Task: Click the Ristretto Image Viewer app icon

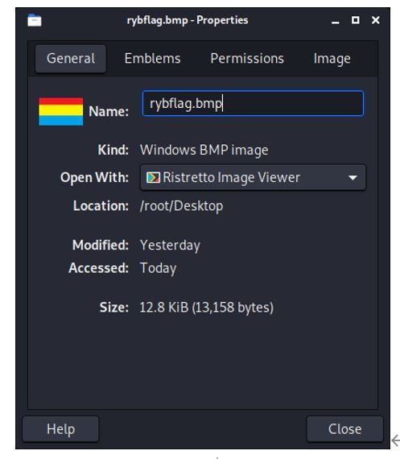Action: click(153, 177)
